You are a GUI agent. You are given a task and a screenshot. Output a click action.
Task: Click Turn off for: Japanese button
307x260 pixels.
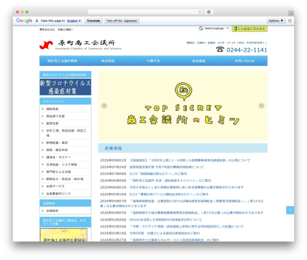(122, 21)
